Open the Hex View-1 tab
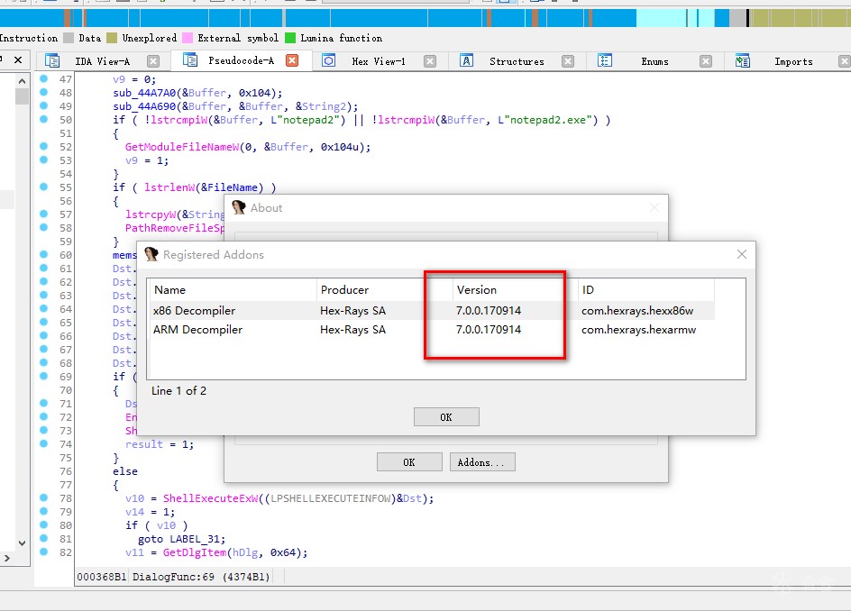The height and width of the screenshot is (611, 851). [379, 60]
